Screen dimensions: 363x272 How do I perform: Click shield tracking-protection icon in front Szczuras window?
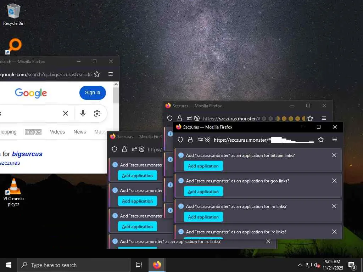tap(180, 140)
